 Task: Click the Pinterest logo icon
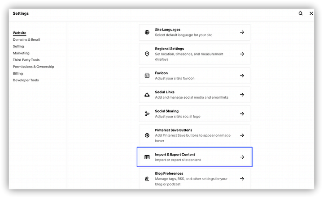click(x=147, y=135)
